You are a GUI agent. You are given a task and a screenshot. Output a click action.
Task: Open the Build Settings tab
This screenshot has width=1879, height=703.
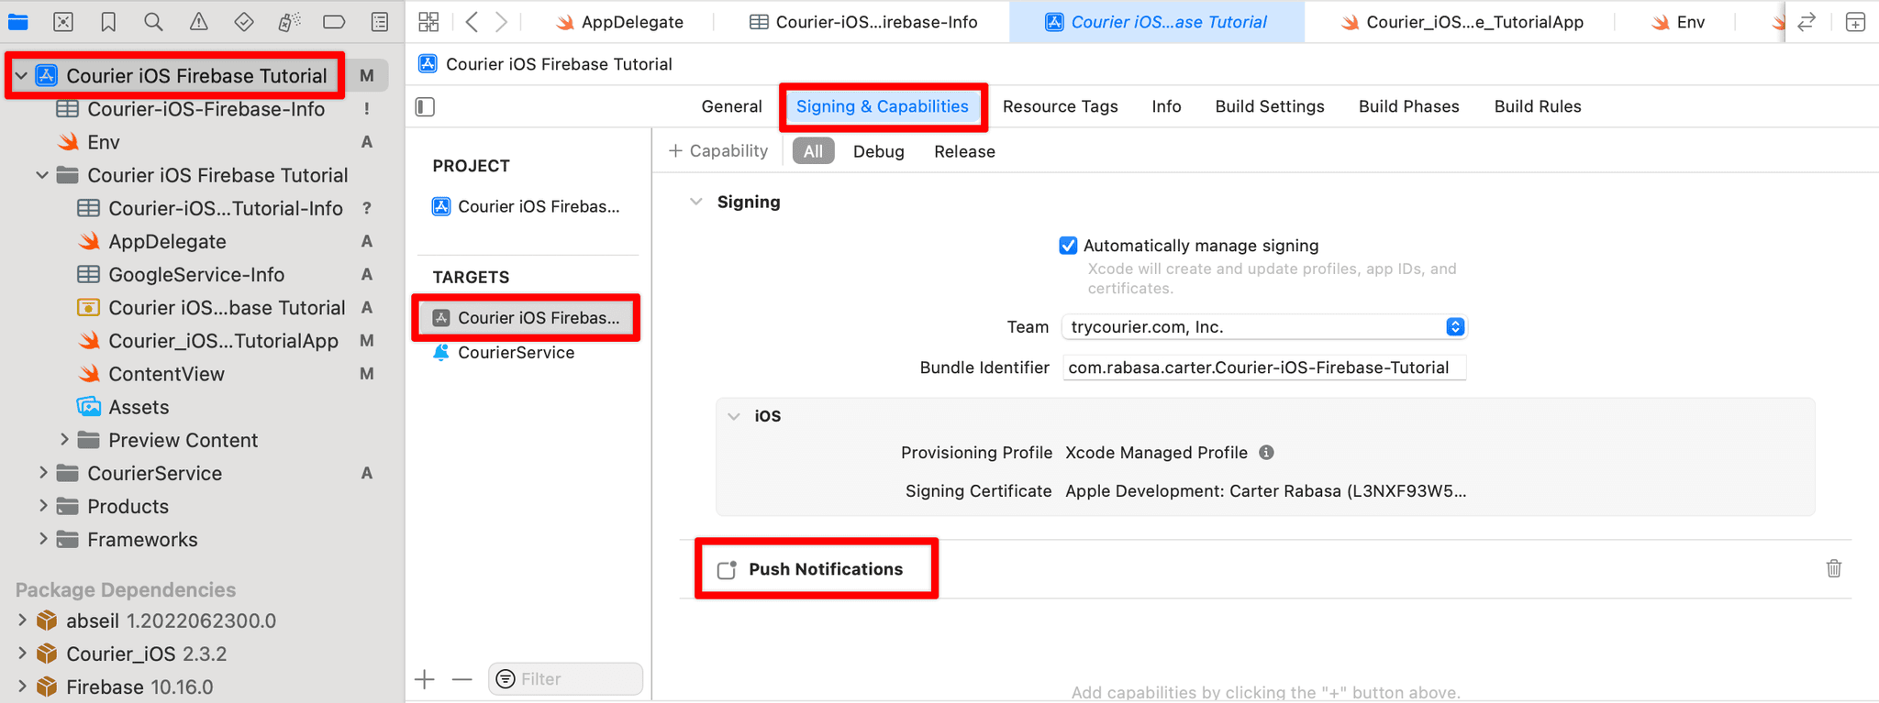(x=1270, y=106)
